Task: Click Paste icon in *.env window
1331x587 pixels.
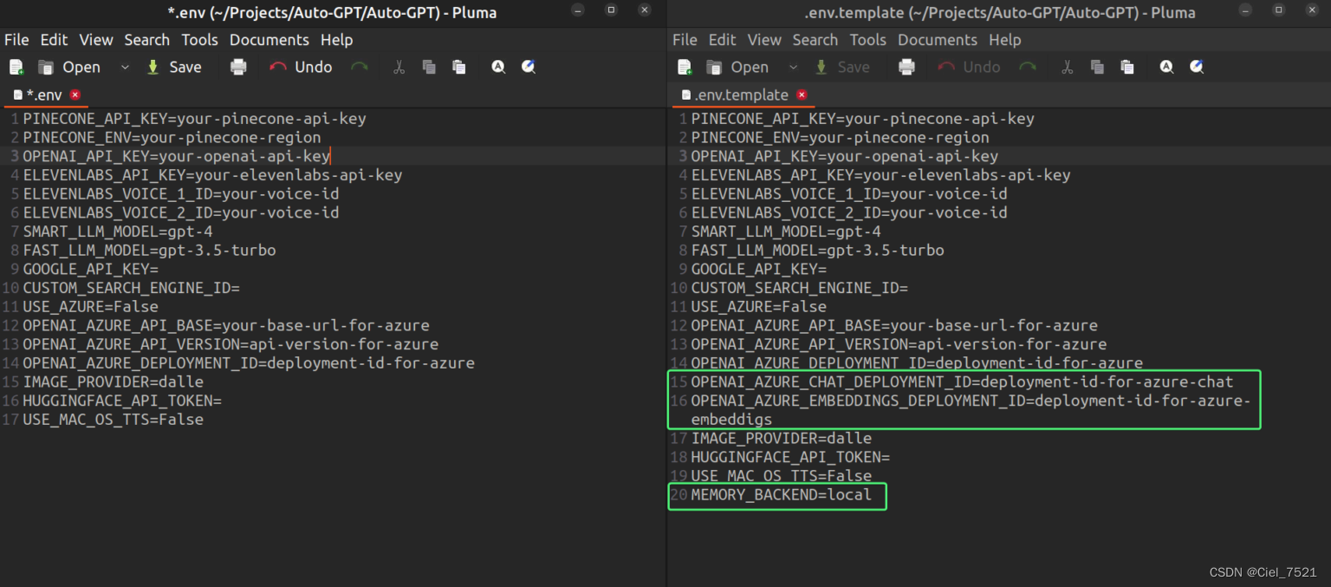Action: (x=459, y=67)
